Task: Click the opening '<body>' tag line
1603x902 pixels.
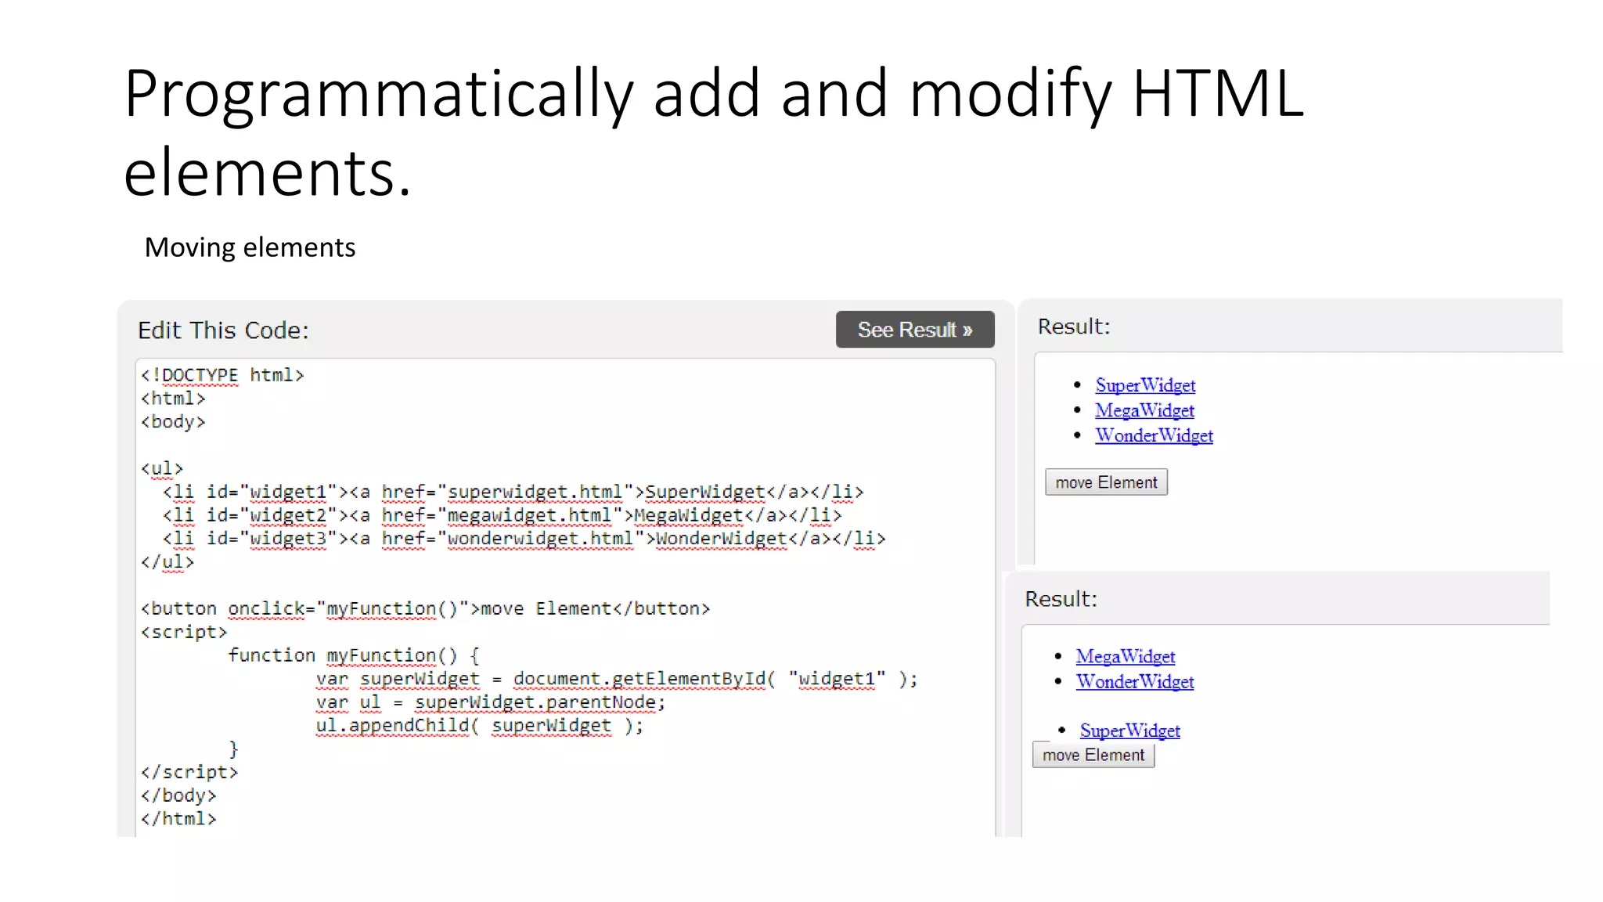Action: pos(173,422)
